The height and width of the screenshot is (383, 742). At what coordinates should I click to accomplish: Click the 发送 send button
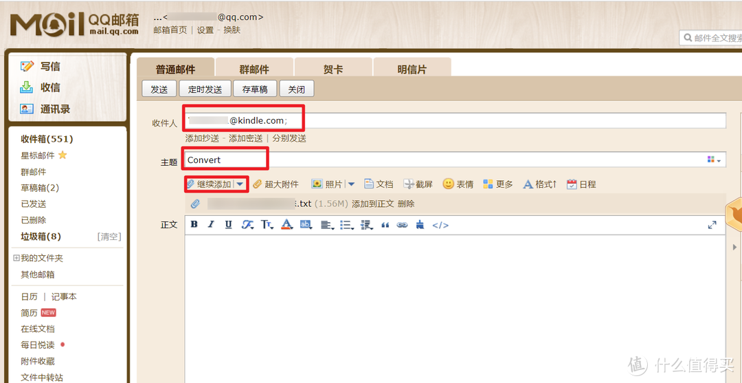(159, 89)
